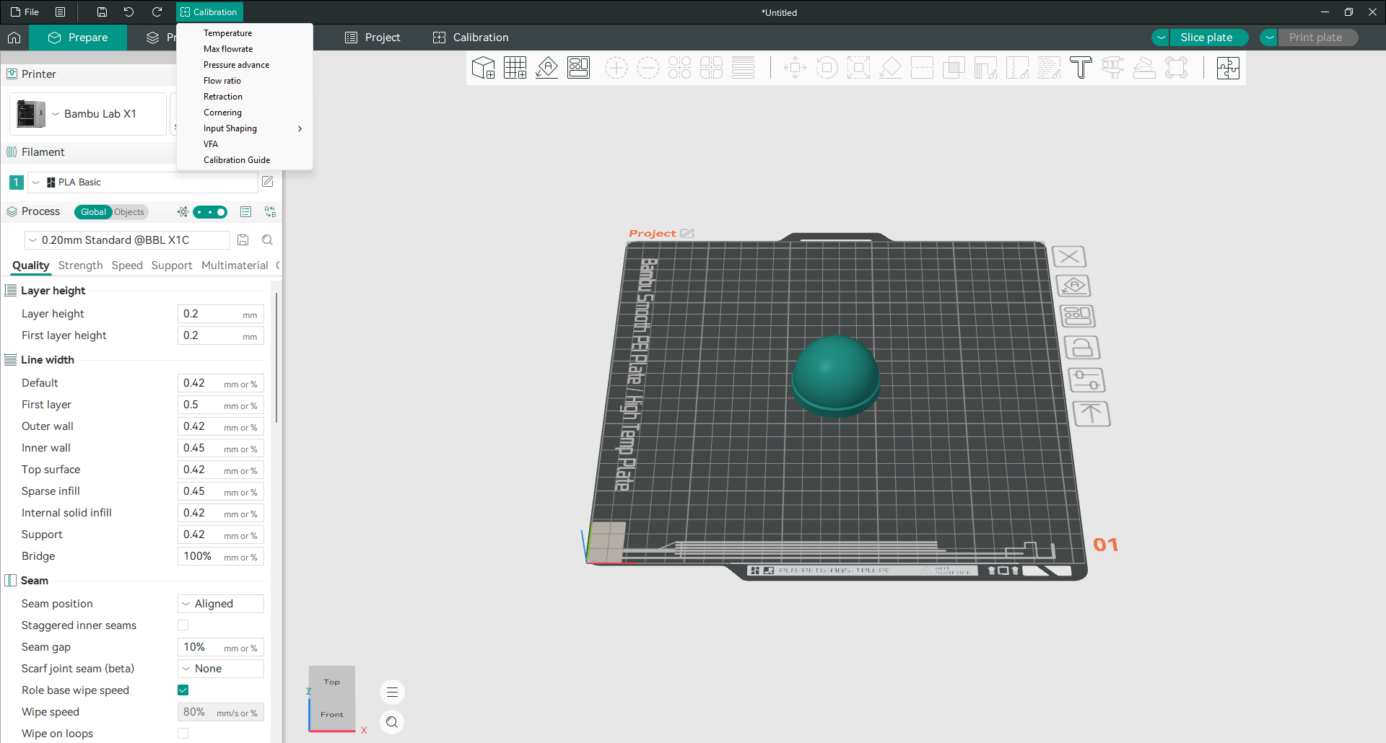Image resolution: width=1386 pixels, height=743 pixels.
Task: Switch to the Strength tab
Action: point(80,265)
